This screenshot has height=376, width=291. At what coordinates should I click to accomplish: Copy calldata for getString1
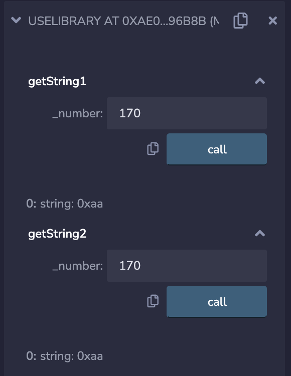pos(153,149)
